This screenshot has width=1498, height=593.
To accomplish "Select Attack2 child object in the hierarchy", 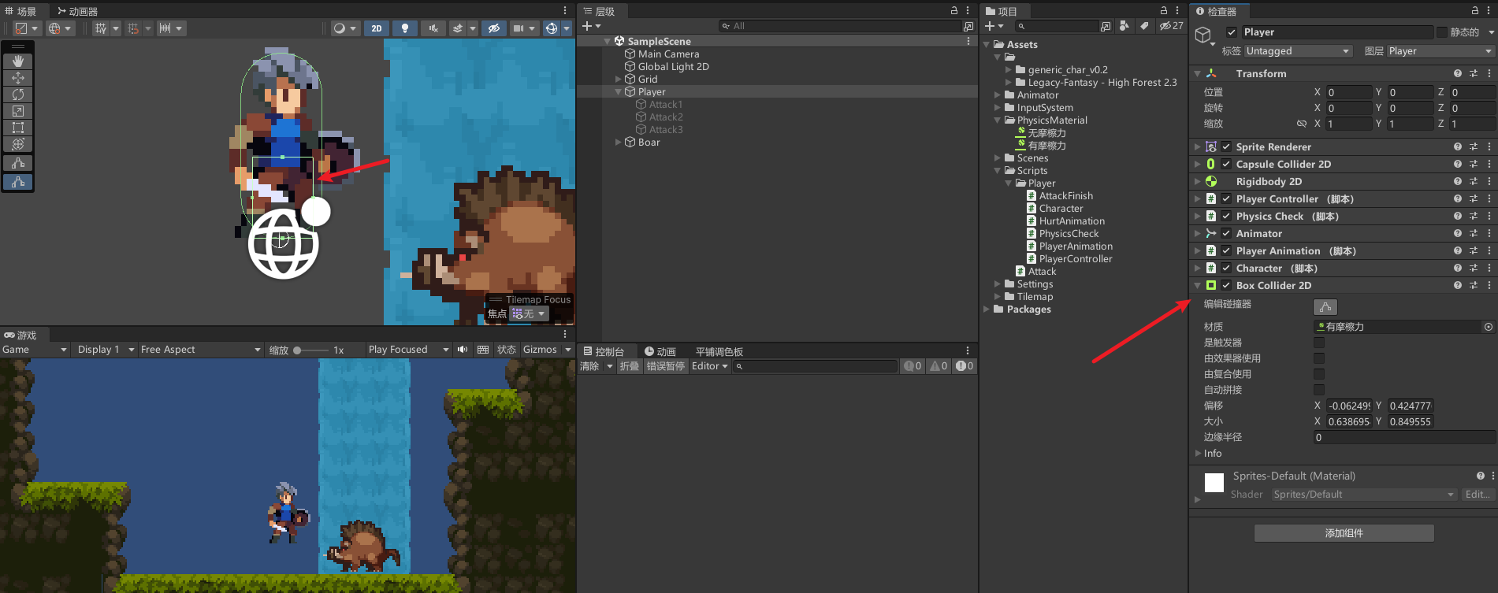I will (666, 117).
